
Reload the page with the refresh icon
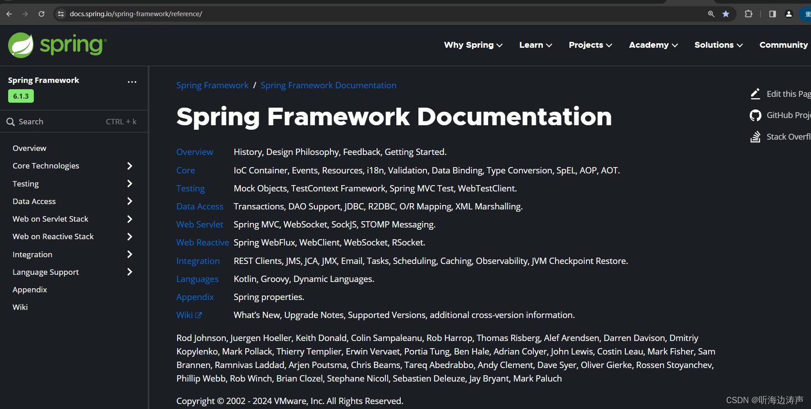(x=41, y=14)
